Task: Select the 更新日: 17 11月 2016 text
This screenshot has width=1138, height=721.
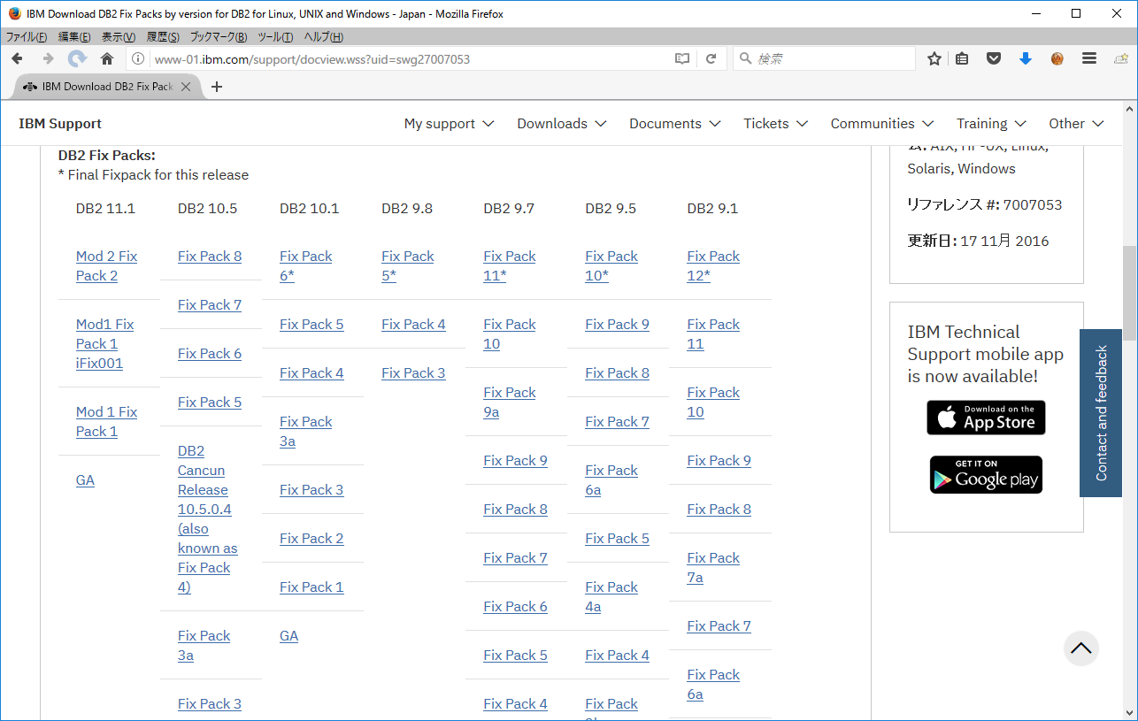Action: point(978,241)
